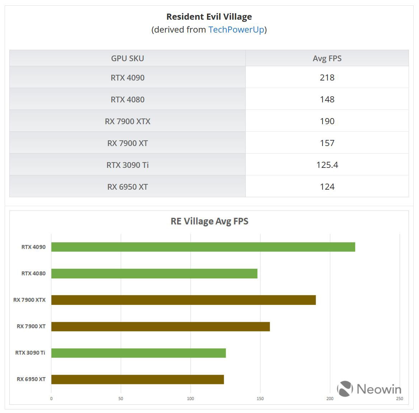Select the brown RX 7900 XT chart bar

click(x=161, y=326)
